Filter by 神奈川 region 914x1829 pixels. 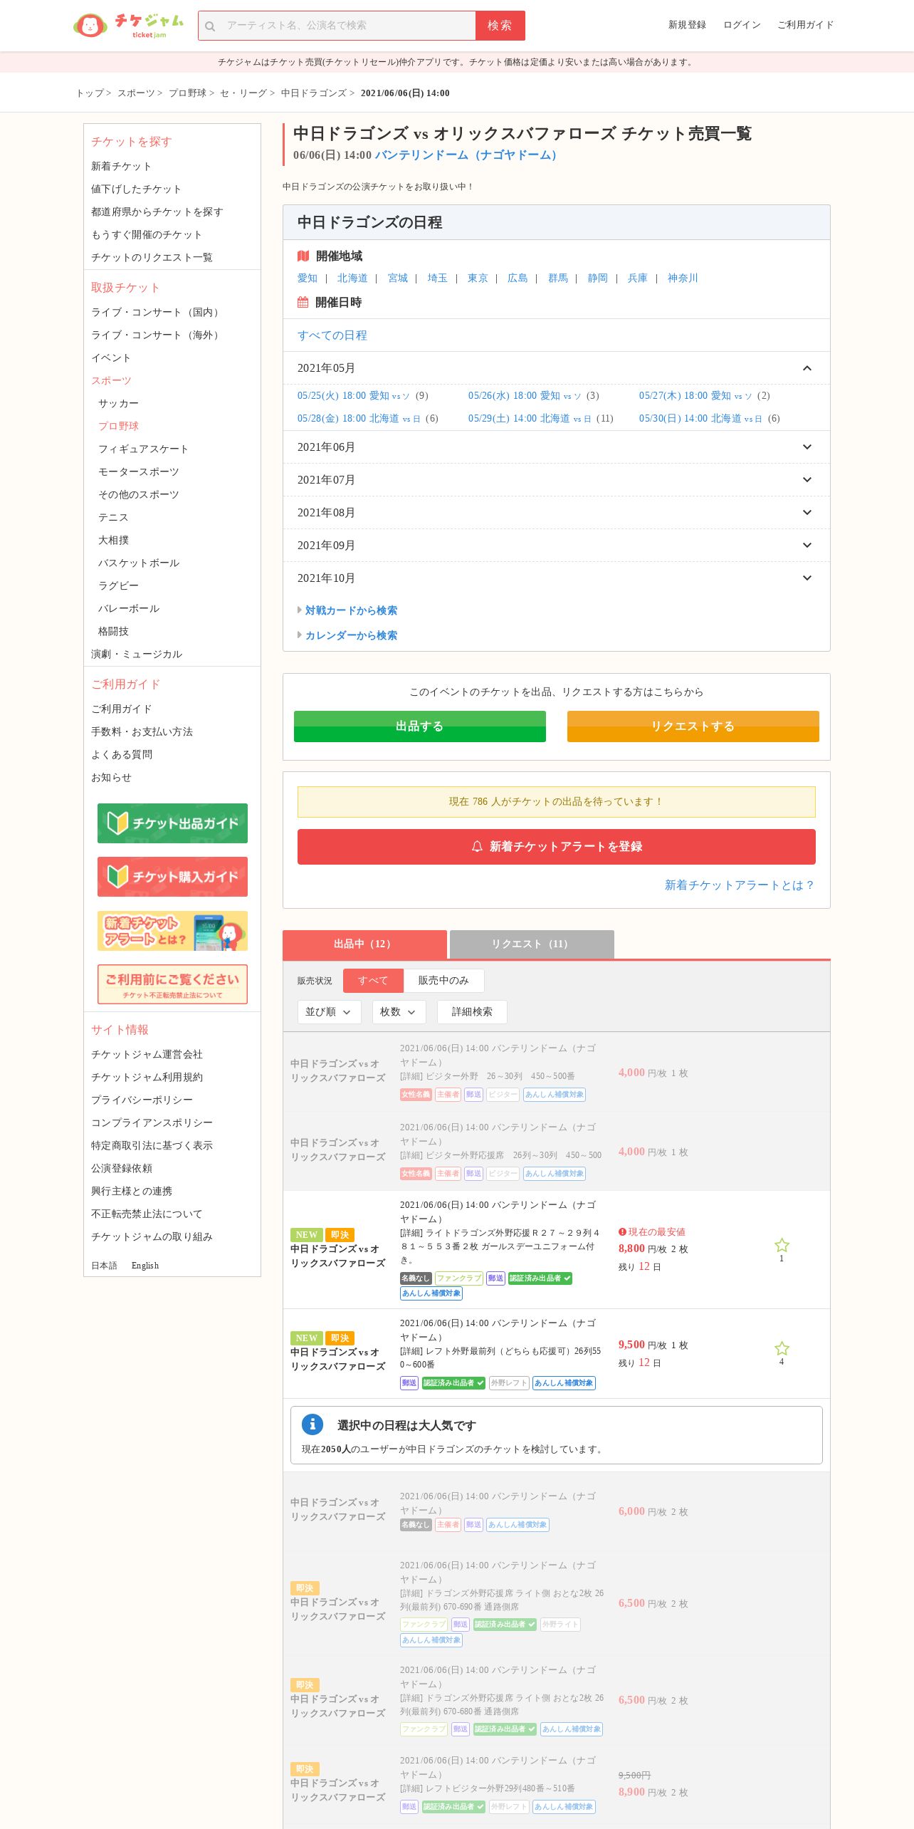coord(683,278)
